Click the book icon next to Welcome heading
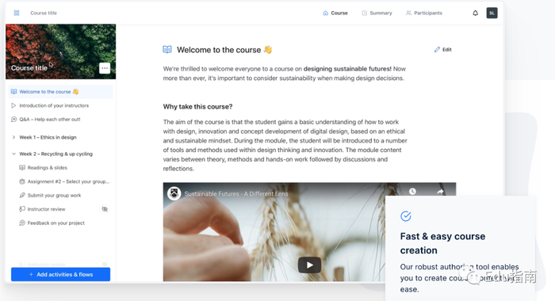The image size is (555, 301). coord(167,50)
